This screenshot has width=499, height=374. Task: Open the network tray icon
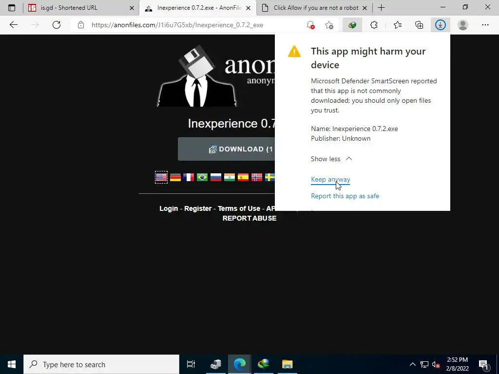pos(424,364)
